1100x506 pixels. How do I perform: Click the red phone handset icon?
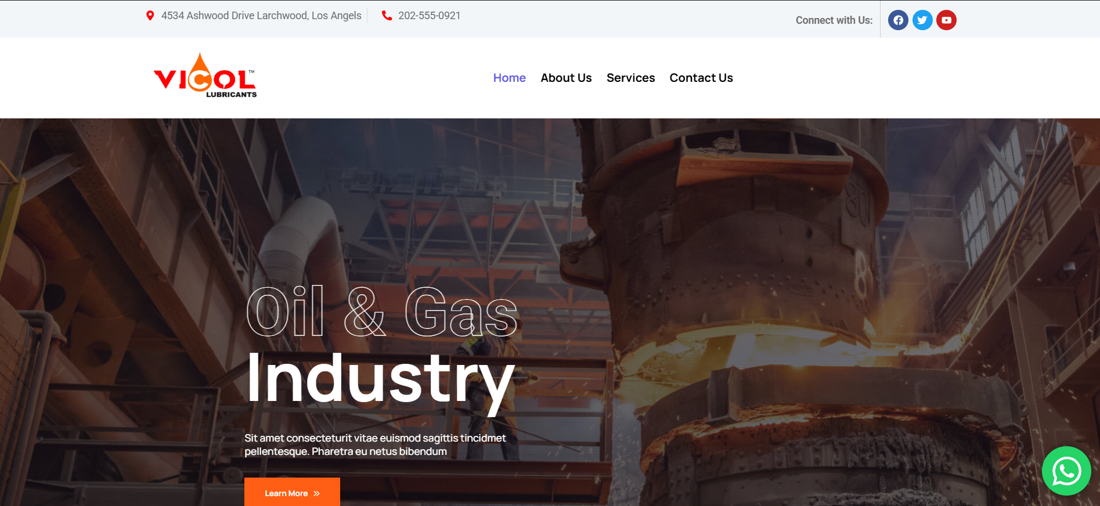(387, 16)
